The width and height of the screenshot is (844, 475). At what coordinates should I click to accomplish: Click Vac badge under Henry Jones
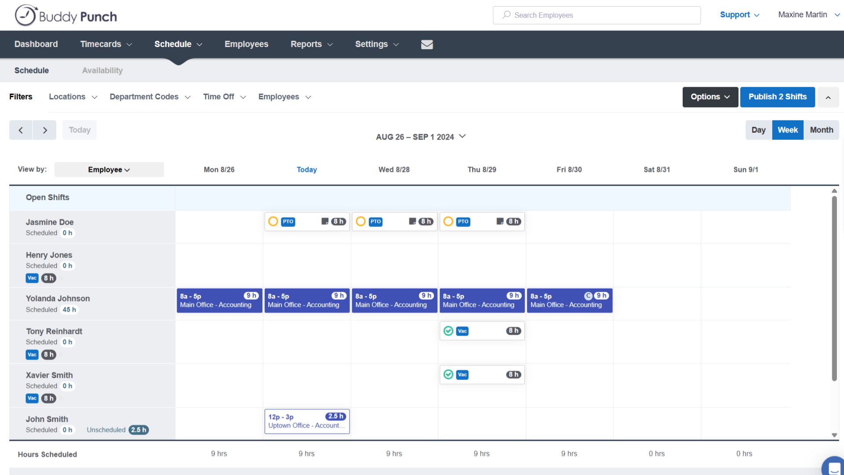click(32, 278)
